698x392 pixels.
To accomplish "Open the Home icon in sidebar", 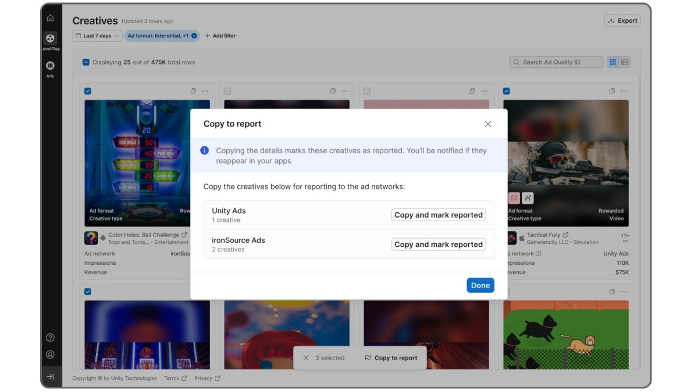I will 51,18.
